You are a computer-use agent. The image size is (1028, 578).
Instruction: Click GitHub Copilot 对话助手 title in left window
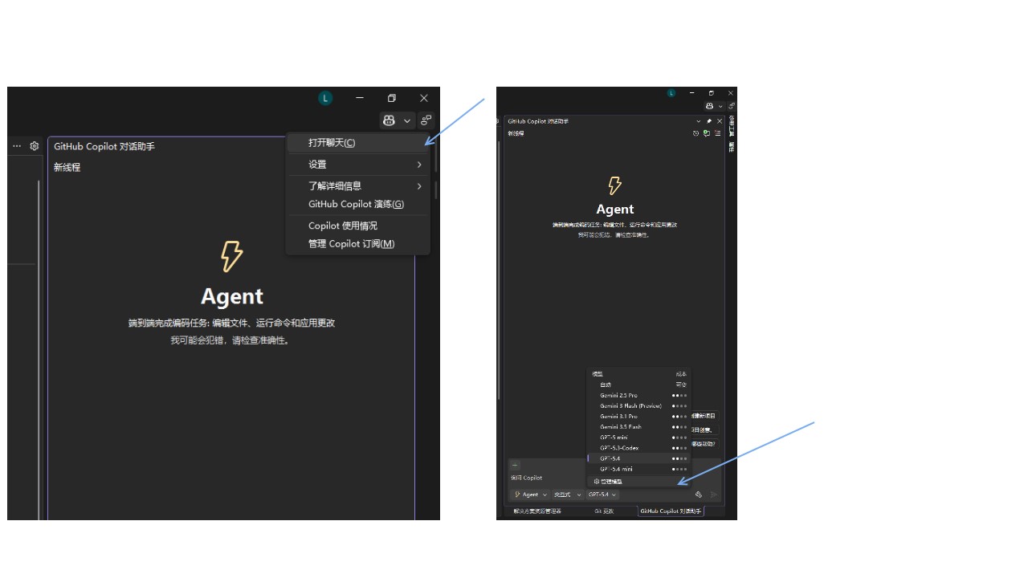[104, 147]
